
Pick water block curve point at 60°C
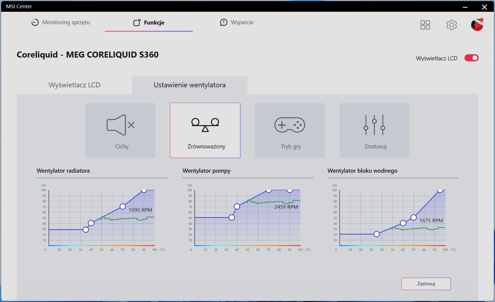(403, 223)
